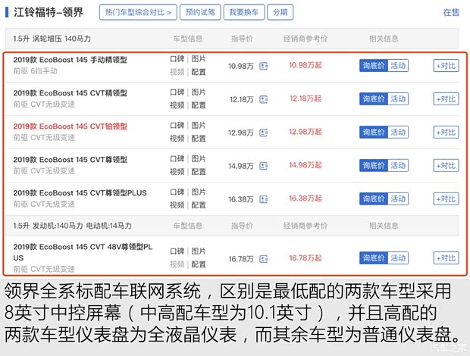Open 口碑 reviews for 手动精领型

(x=177, y=59)
